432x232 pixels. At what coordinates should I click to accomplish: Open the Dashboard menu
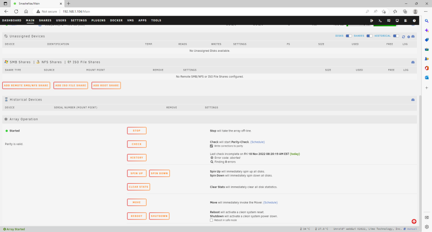click(x=12, y=20)
